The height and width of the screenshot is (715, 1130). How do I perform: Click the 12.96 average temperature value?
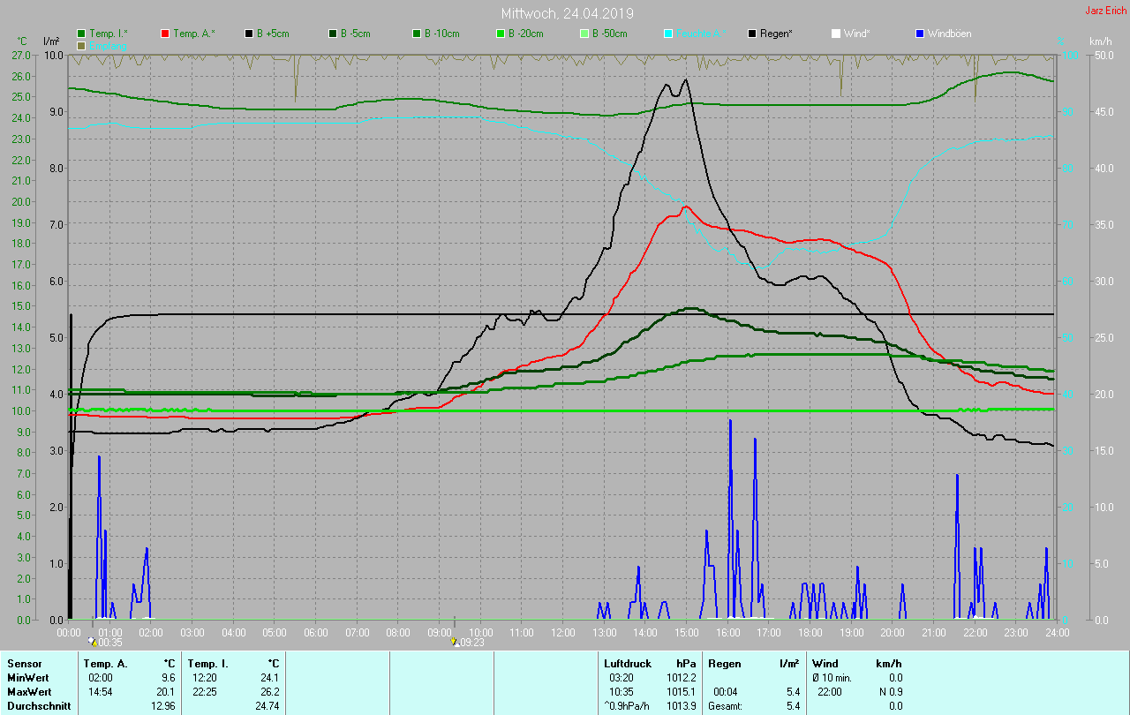click(x=162, y=705)
